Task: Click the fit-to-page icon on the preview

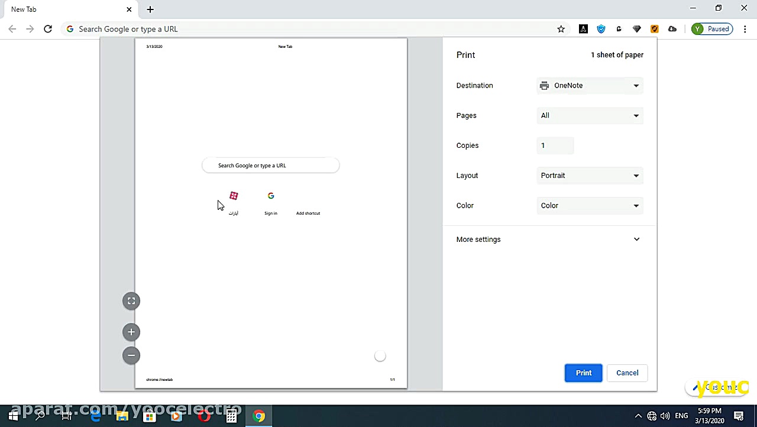Action: 131,300
